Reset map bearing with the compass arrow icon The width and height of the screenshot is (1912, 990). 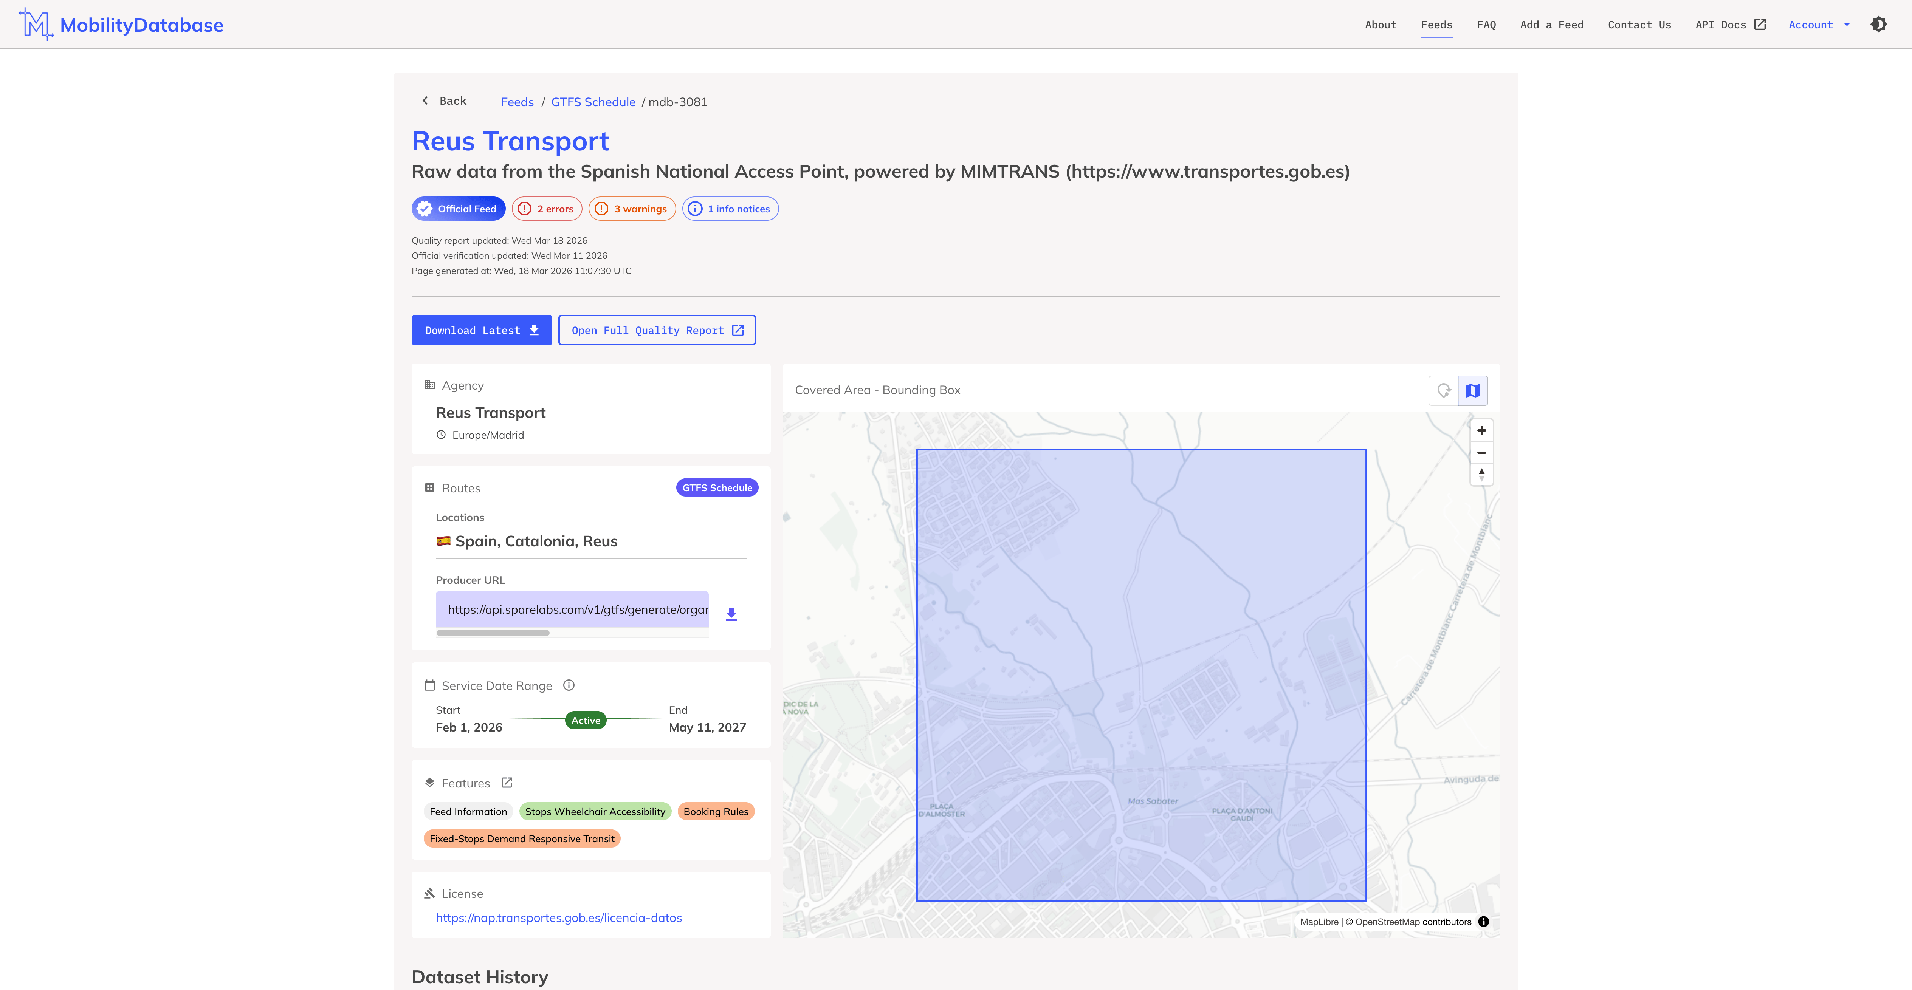[x=1481, y=474]
